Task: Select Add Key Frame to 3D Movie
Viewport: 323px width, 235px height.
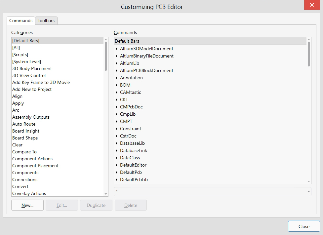Action: [x=58, y=82]
